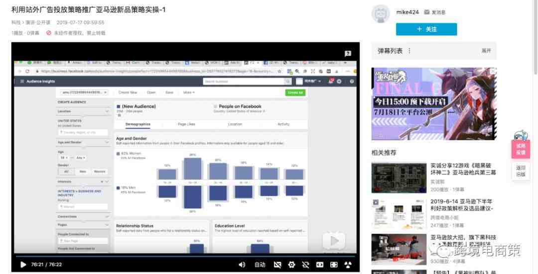Expand the danmaku list with 展开
The image size is (538, 274).
pos(486,51)
